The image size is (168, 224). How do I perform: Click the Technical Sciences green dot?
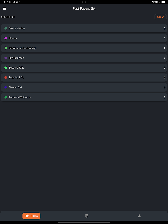tap(6, 97)
